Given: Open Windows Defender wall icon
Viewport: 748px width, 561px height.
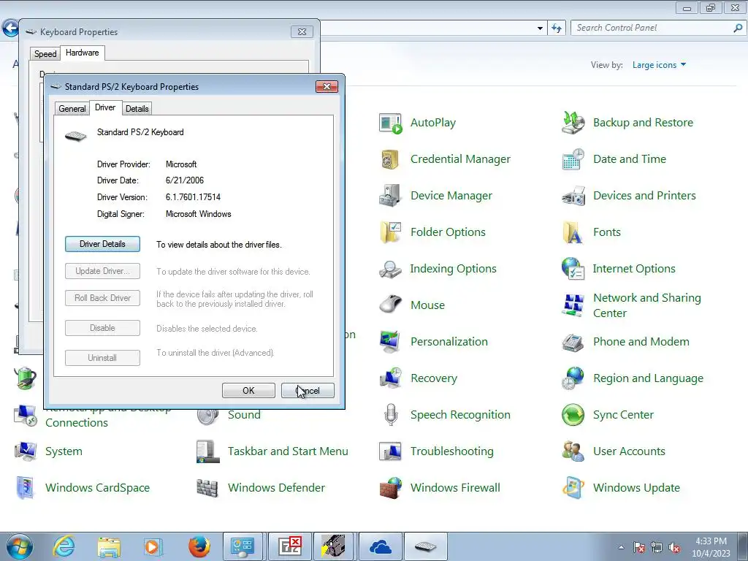Looking at the screenshot, I should [x=207, y=487].
